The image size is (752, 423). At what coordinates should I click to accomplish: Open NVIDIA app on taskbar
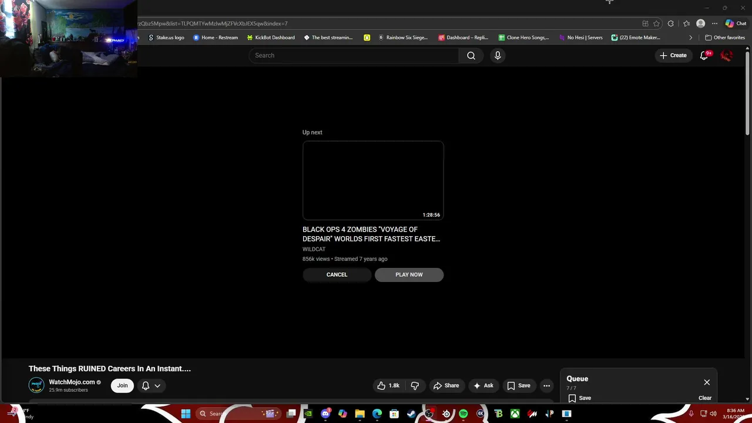pos(308,414)
